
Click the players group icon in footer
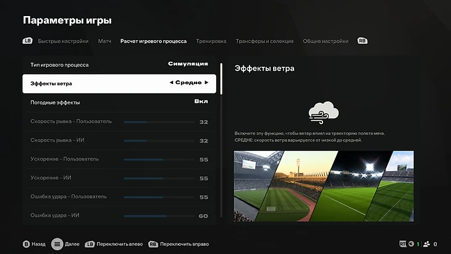tap(426, 244)
